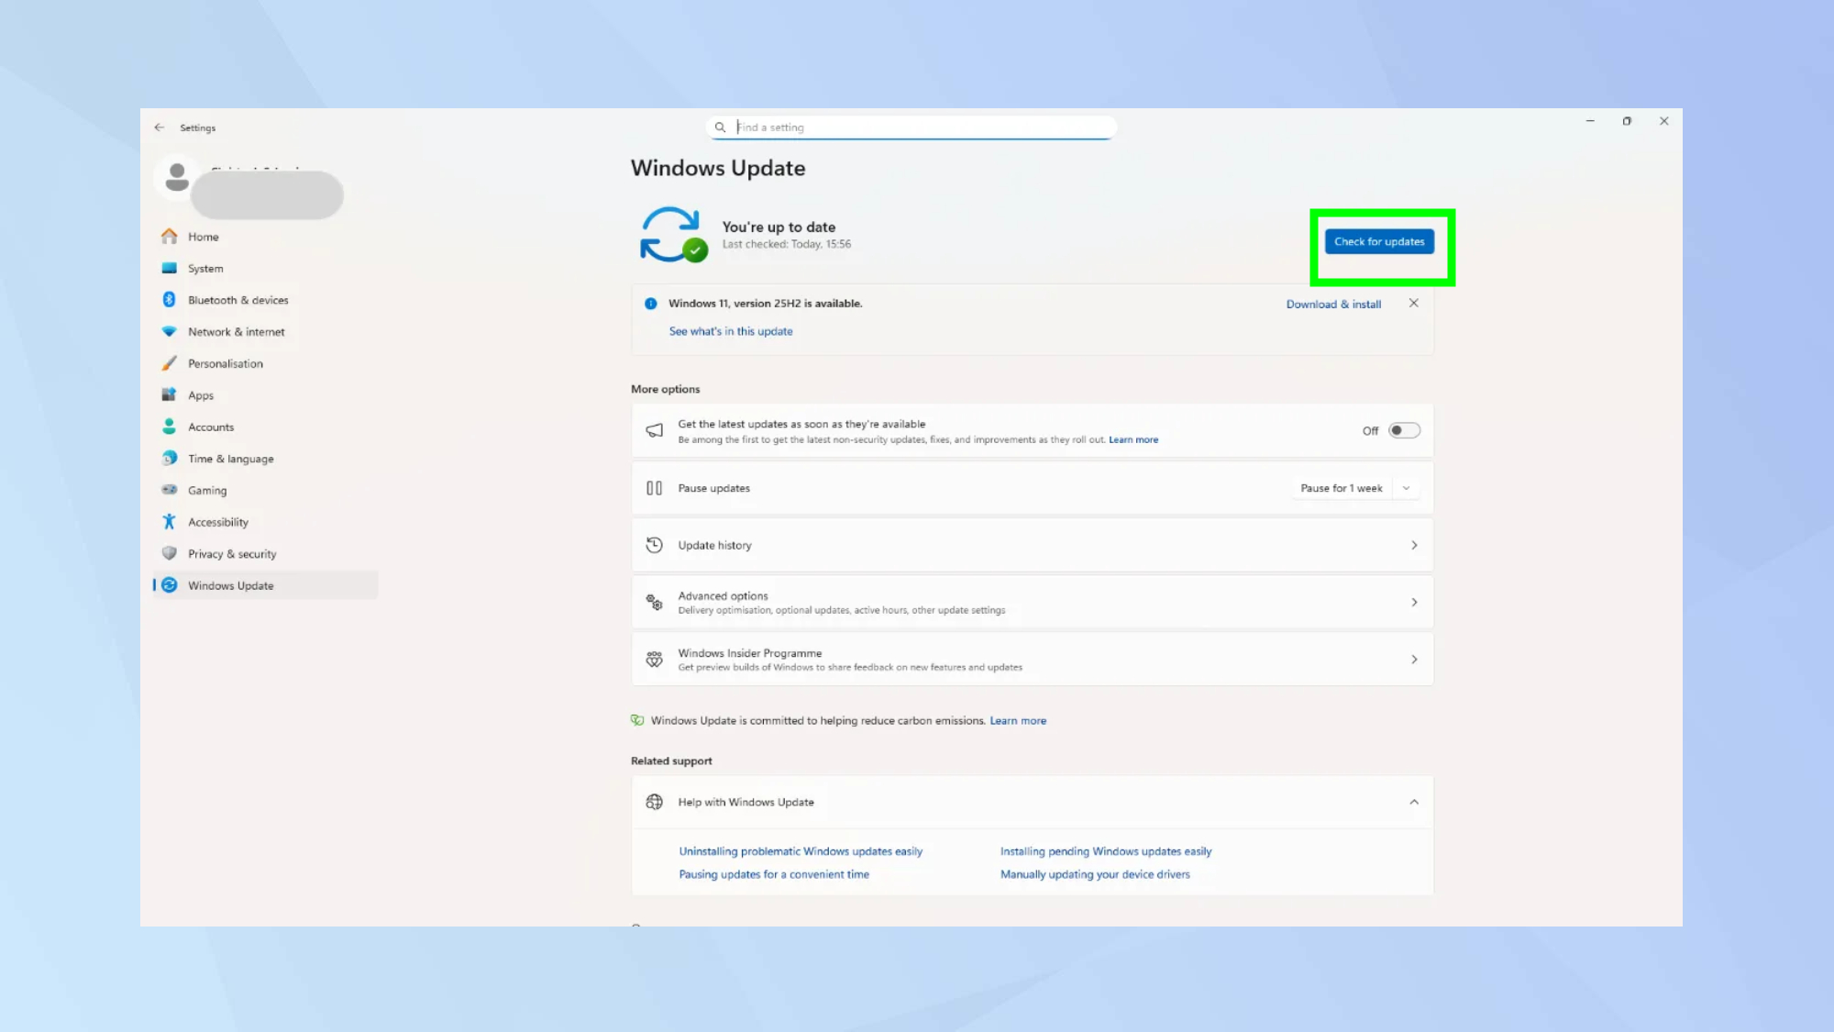
Task: Click the back arrow in Settings
Action: [x=160, y=128]
